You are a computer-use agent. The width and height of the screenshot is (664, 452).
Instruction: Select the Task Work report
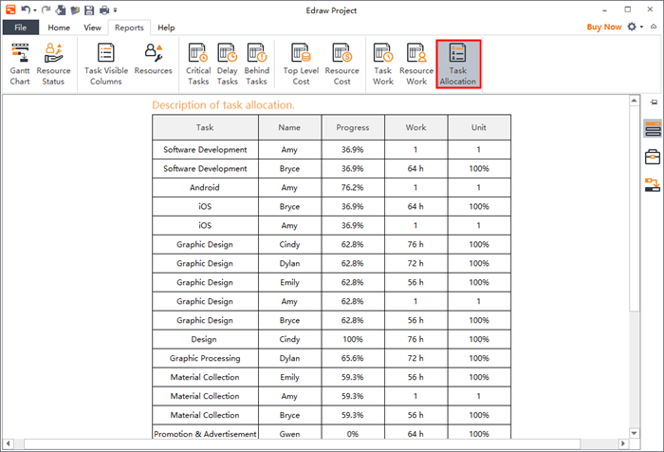(x=382, y=64)
